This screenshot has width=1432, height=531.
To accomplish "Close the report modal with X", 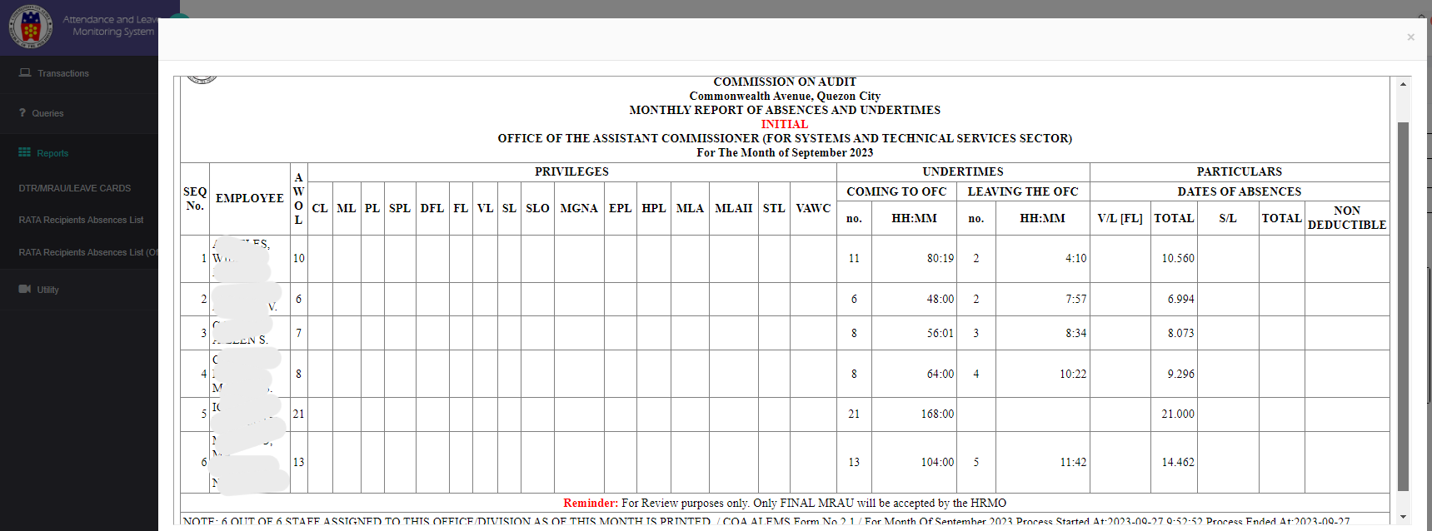I will (1410, 37).
